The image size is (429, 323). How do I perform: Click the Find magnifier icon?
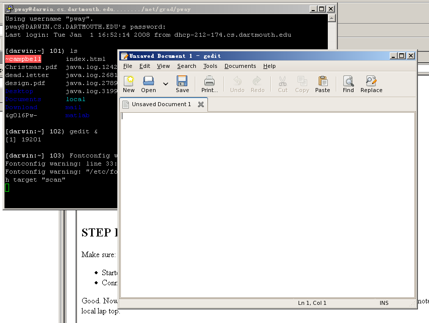(348, 84)
